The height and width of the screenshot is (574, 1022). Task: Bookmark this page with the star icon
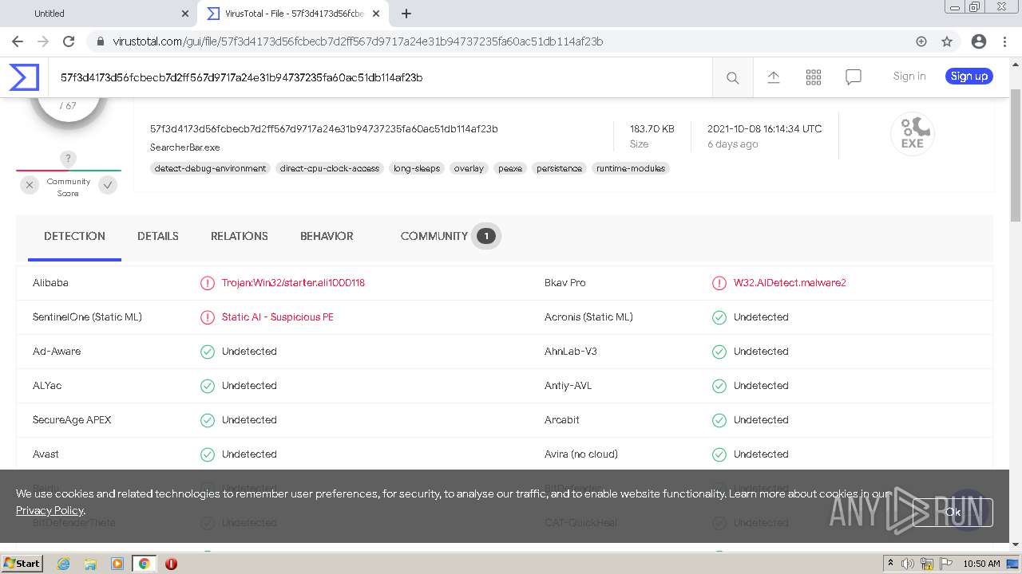click(947, 41)
